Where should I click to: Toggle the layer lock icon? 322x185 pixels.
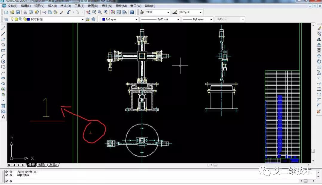[x=24, y=19]
